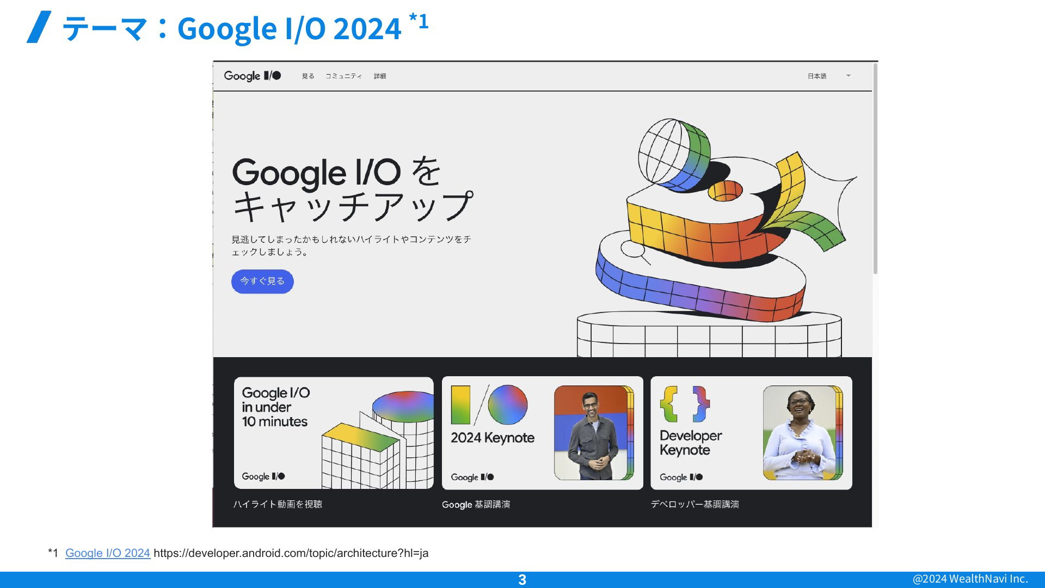Click the speaker photo on 2024 Keynote card
The image size is (1045, 588).
click(594, 433)
